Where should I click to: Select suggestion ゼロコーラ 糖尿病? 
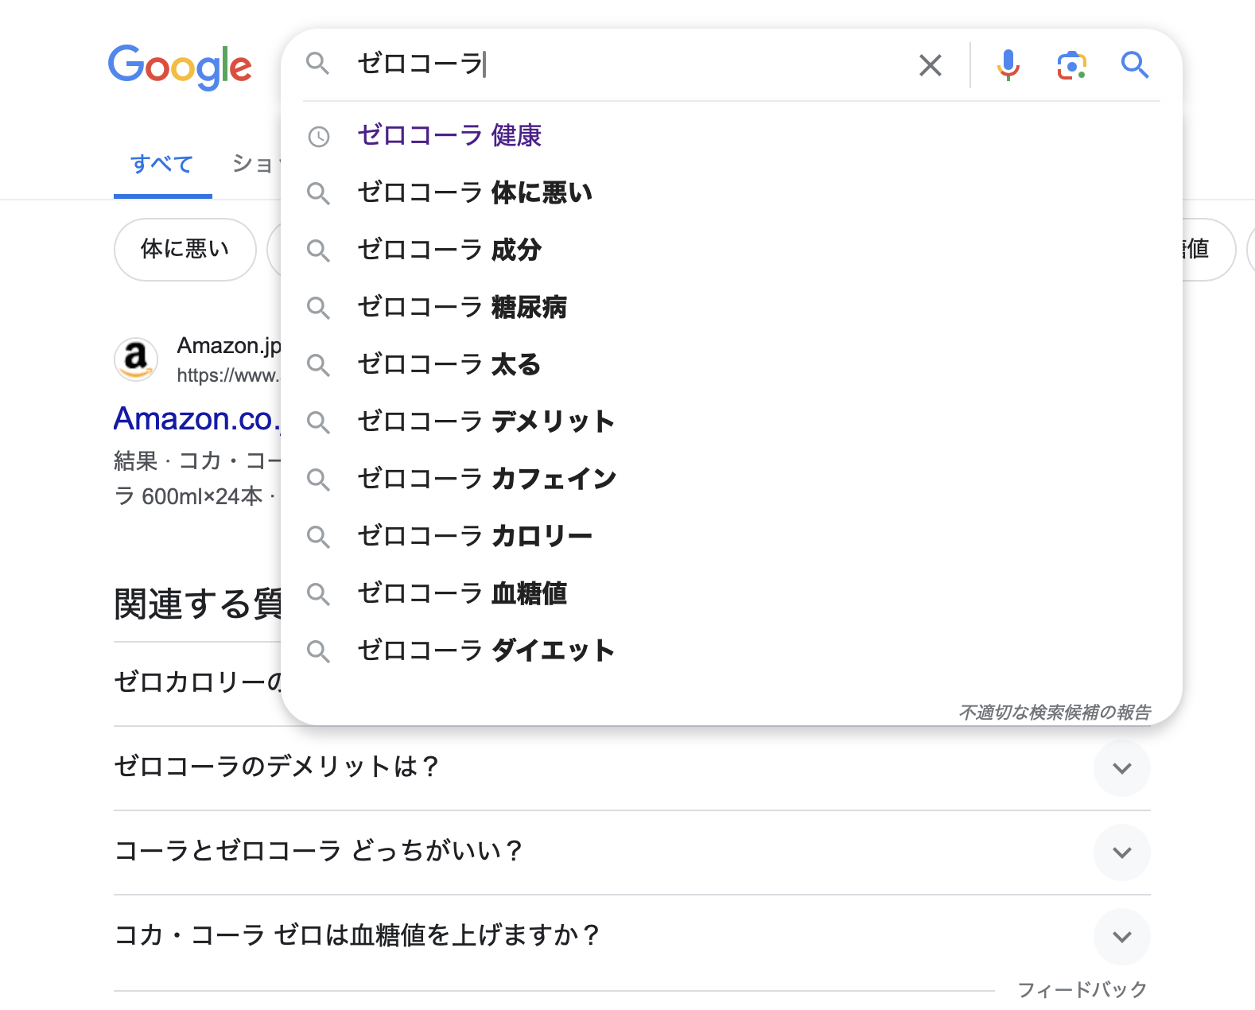(731, 308)
